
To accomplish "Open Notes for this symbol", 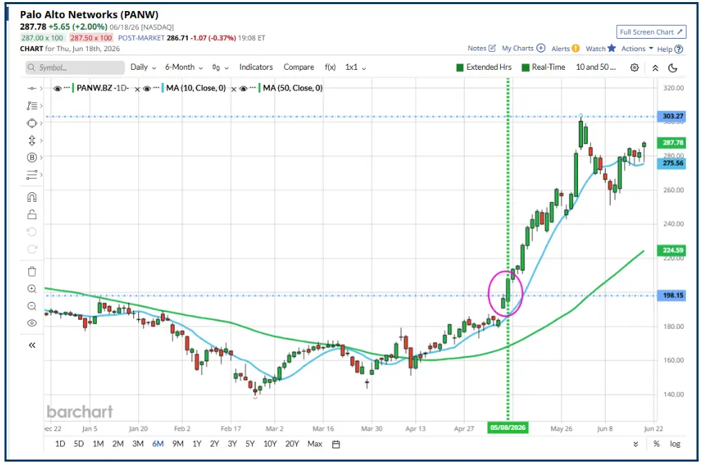I will 481,48.
